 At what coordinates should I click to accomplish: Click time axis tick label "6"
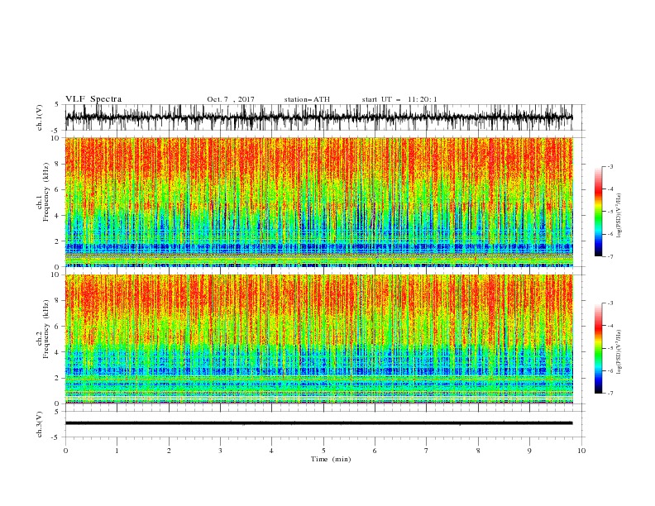(375, 451)
